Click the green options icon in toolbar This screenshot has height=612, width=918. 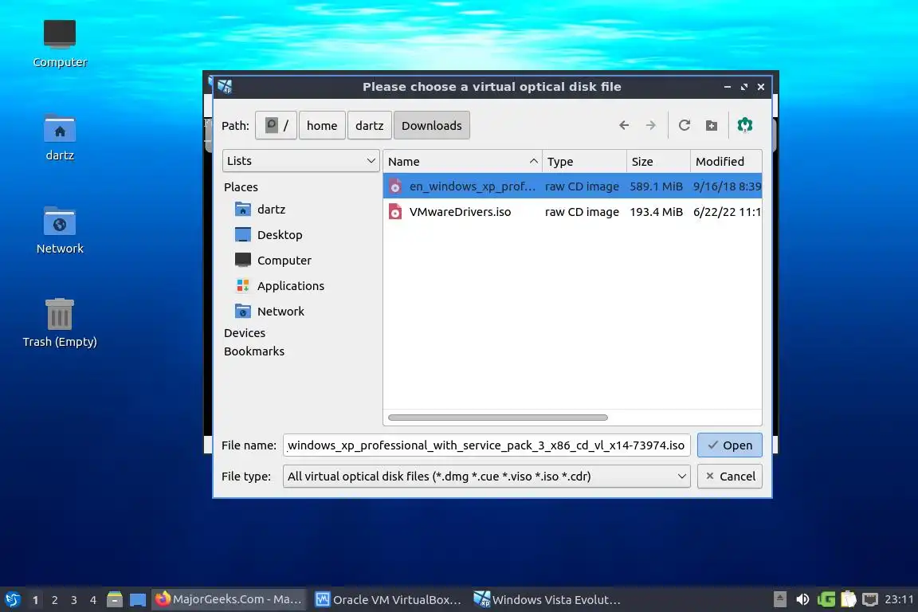tap(745, 125)
